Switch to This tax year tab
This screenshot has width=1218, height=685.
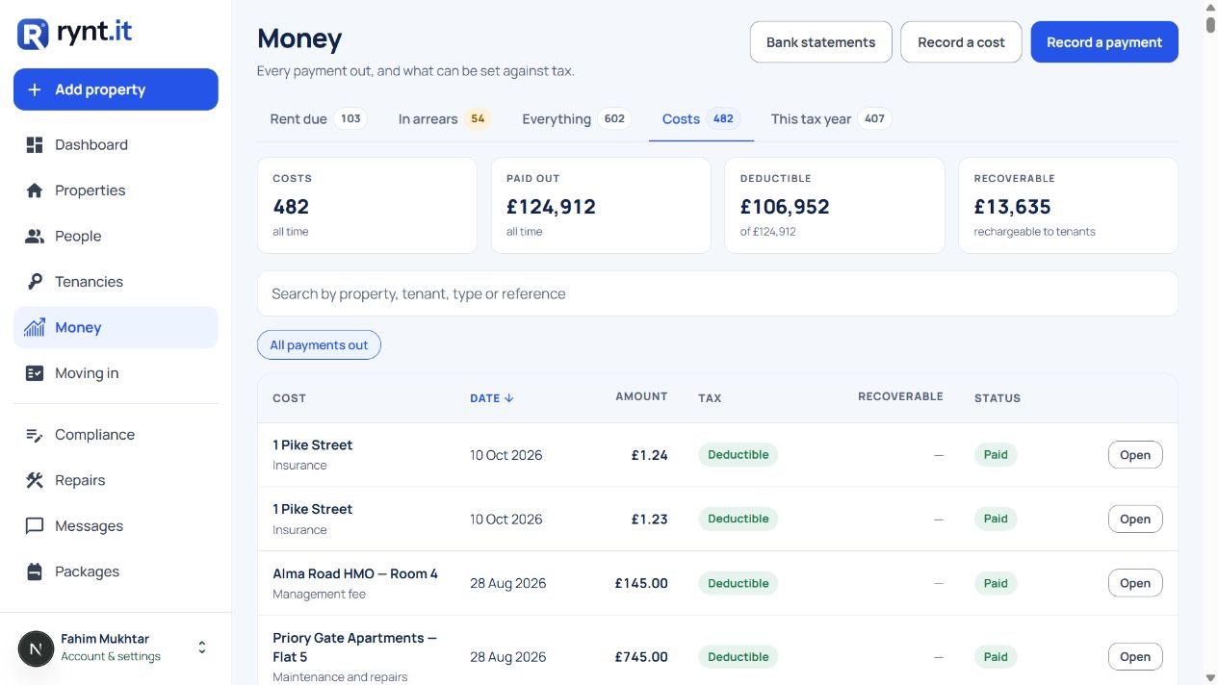(x=830, y=119)
